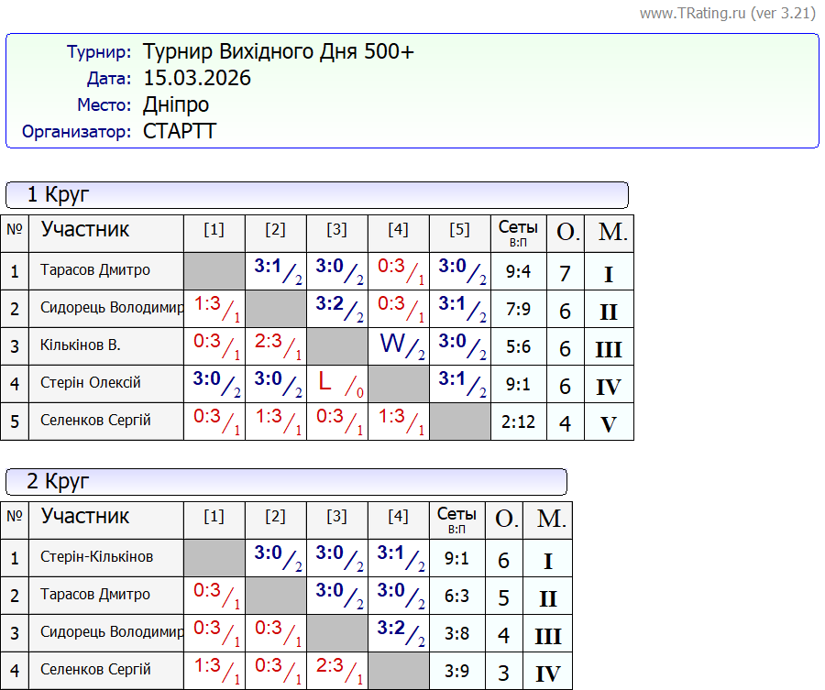Click tournament title Турнир Вихідного Дня 500+

279,52
